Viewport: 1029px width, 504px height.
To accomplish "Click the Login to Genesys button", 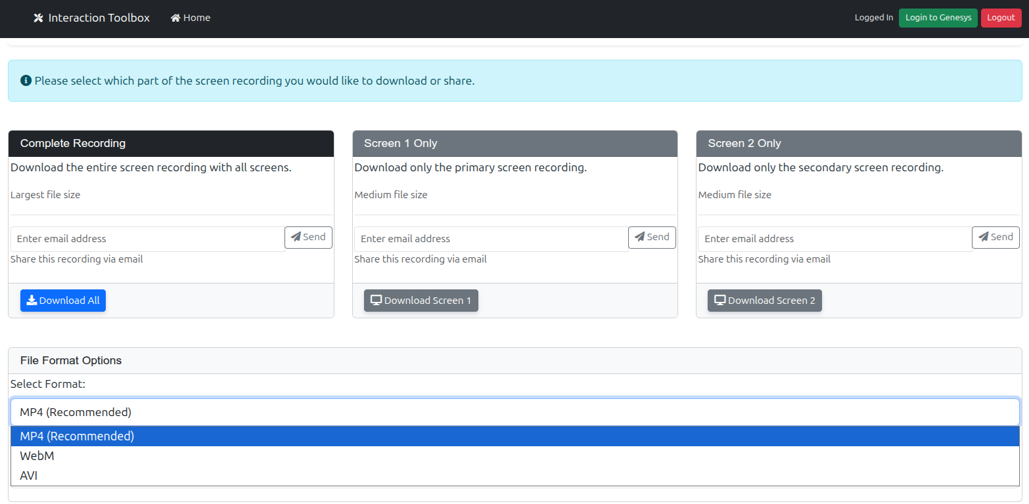I will click(938, 18).
